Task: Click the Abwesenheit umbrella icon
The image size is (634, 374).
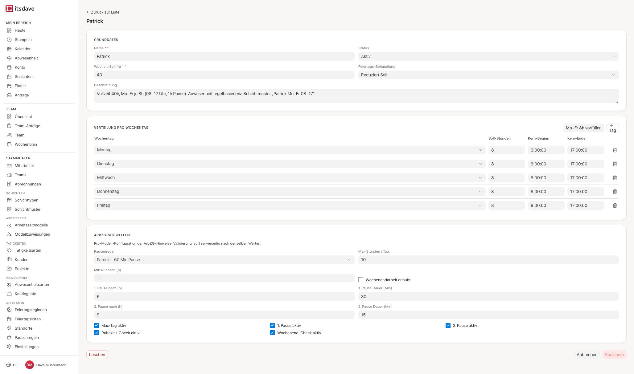Action: 9,58
